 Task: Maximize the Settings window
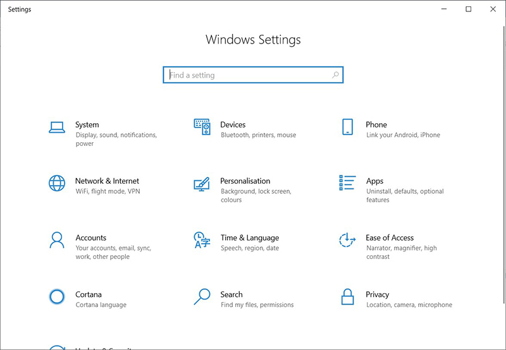coord(468,9)
